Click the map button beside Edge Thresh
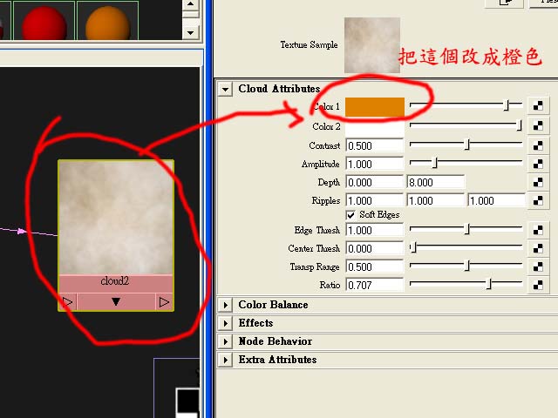 (x=538, y=230)
